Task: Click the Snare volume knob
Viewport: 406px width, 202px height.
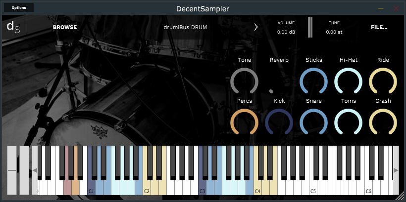Action: click(x=314, y=122)
